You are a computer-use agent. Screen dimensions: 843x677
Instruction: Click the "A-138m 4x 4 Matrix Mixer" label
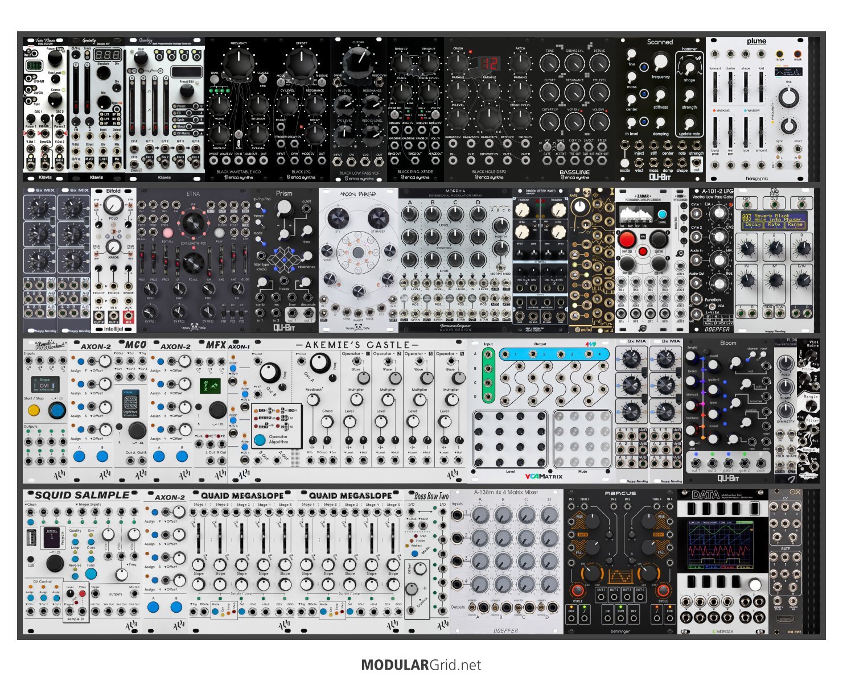(506, 492)
